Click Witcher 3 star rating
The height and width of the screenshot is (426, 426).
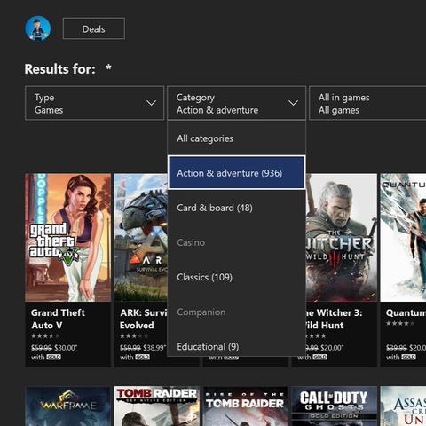click(x=316, y=336)
